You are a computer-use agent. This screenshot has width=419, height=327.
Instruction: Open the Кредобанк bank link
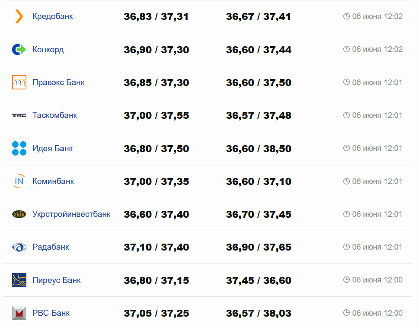pos(53,16)
